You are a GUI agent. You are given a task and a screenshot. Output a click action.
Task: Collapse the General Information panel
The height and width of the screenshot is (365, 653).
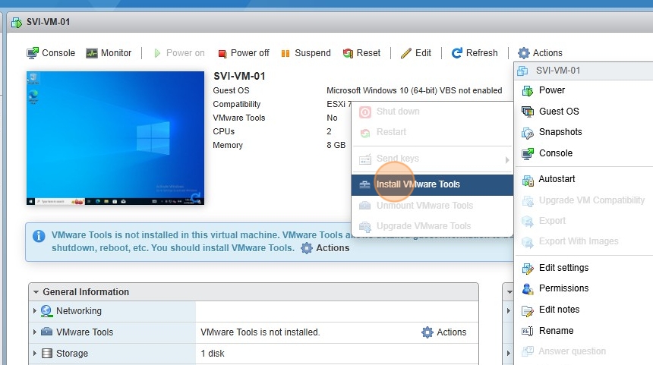[36, 292]
